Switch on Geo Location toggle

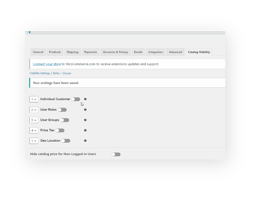pyautogui.click(x=66, y=141)
